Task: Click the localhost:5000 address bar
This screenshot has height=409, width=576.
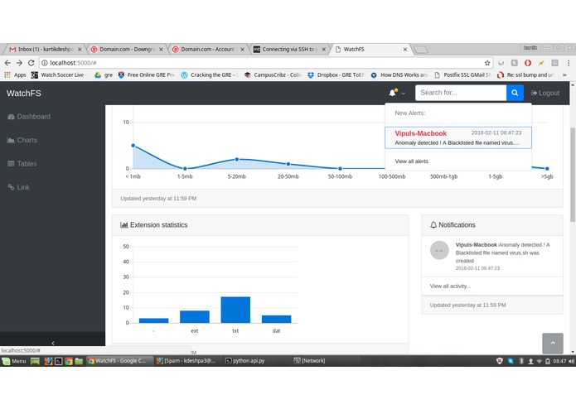Action: [x=264, y=63]
